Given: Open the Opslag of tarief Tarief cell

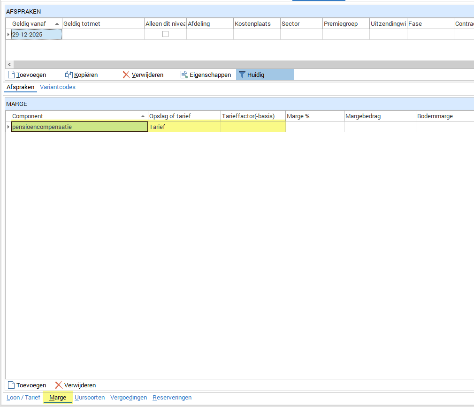Looking at the screenshot, I should click(x=184, y=127).
